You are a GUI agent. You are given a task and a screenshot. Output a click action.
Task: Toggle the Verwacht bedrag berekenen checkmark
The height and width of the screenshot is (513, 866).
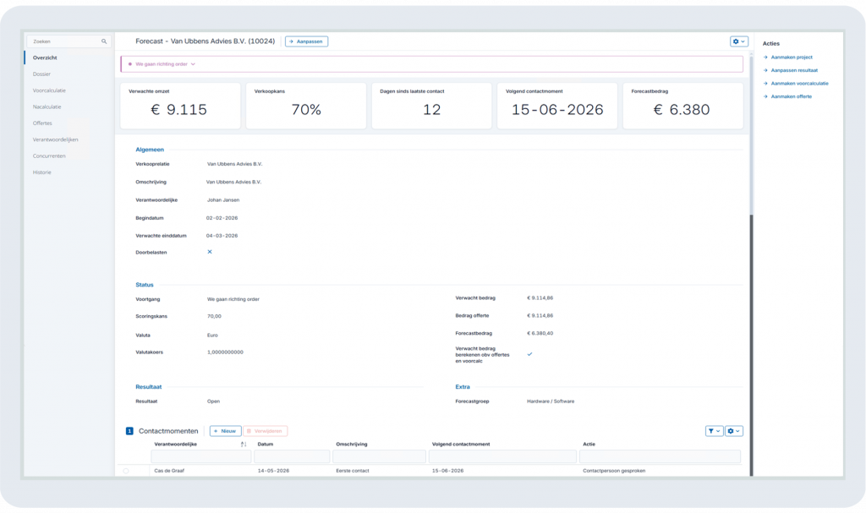click(529, 354)
